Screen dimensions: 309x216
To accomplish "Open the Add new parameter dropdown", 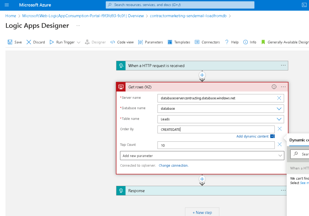I will pyautogui.click(x=202, y=156).
